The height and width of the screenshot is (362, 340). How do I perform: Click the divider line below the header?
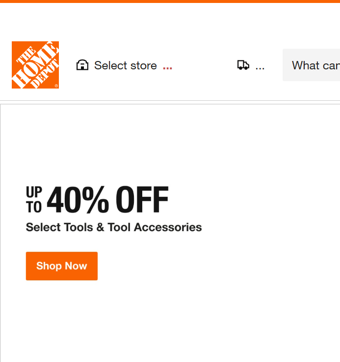click(x=170, y=101)
